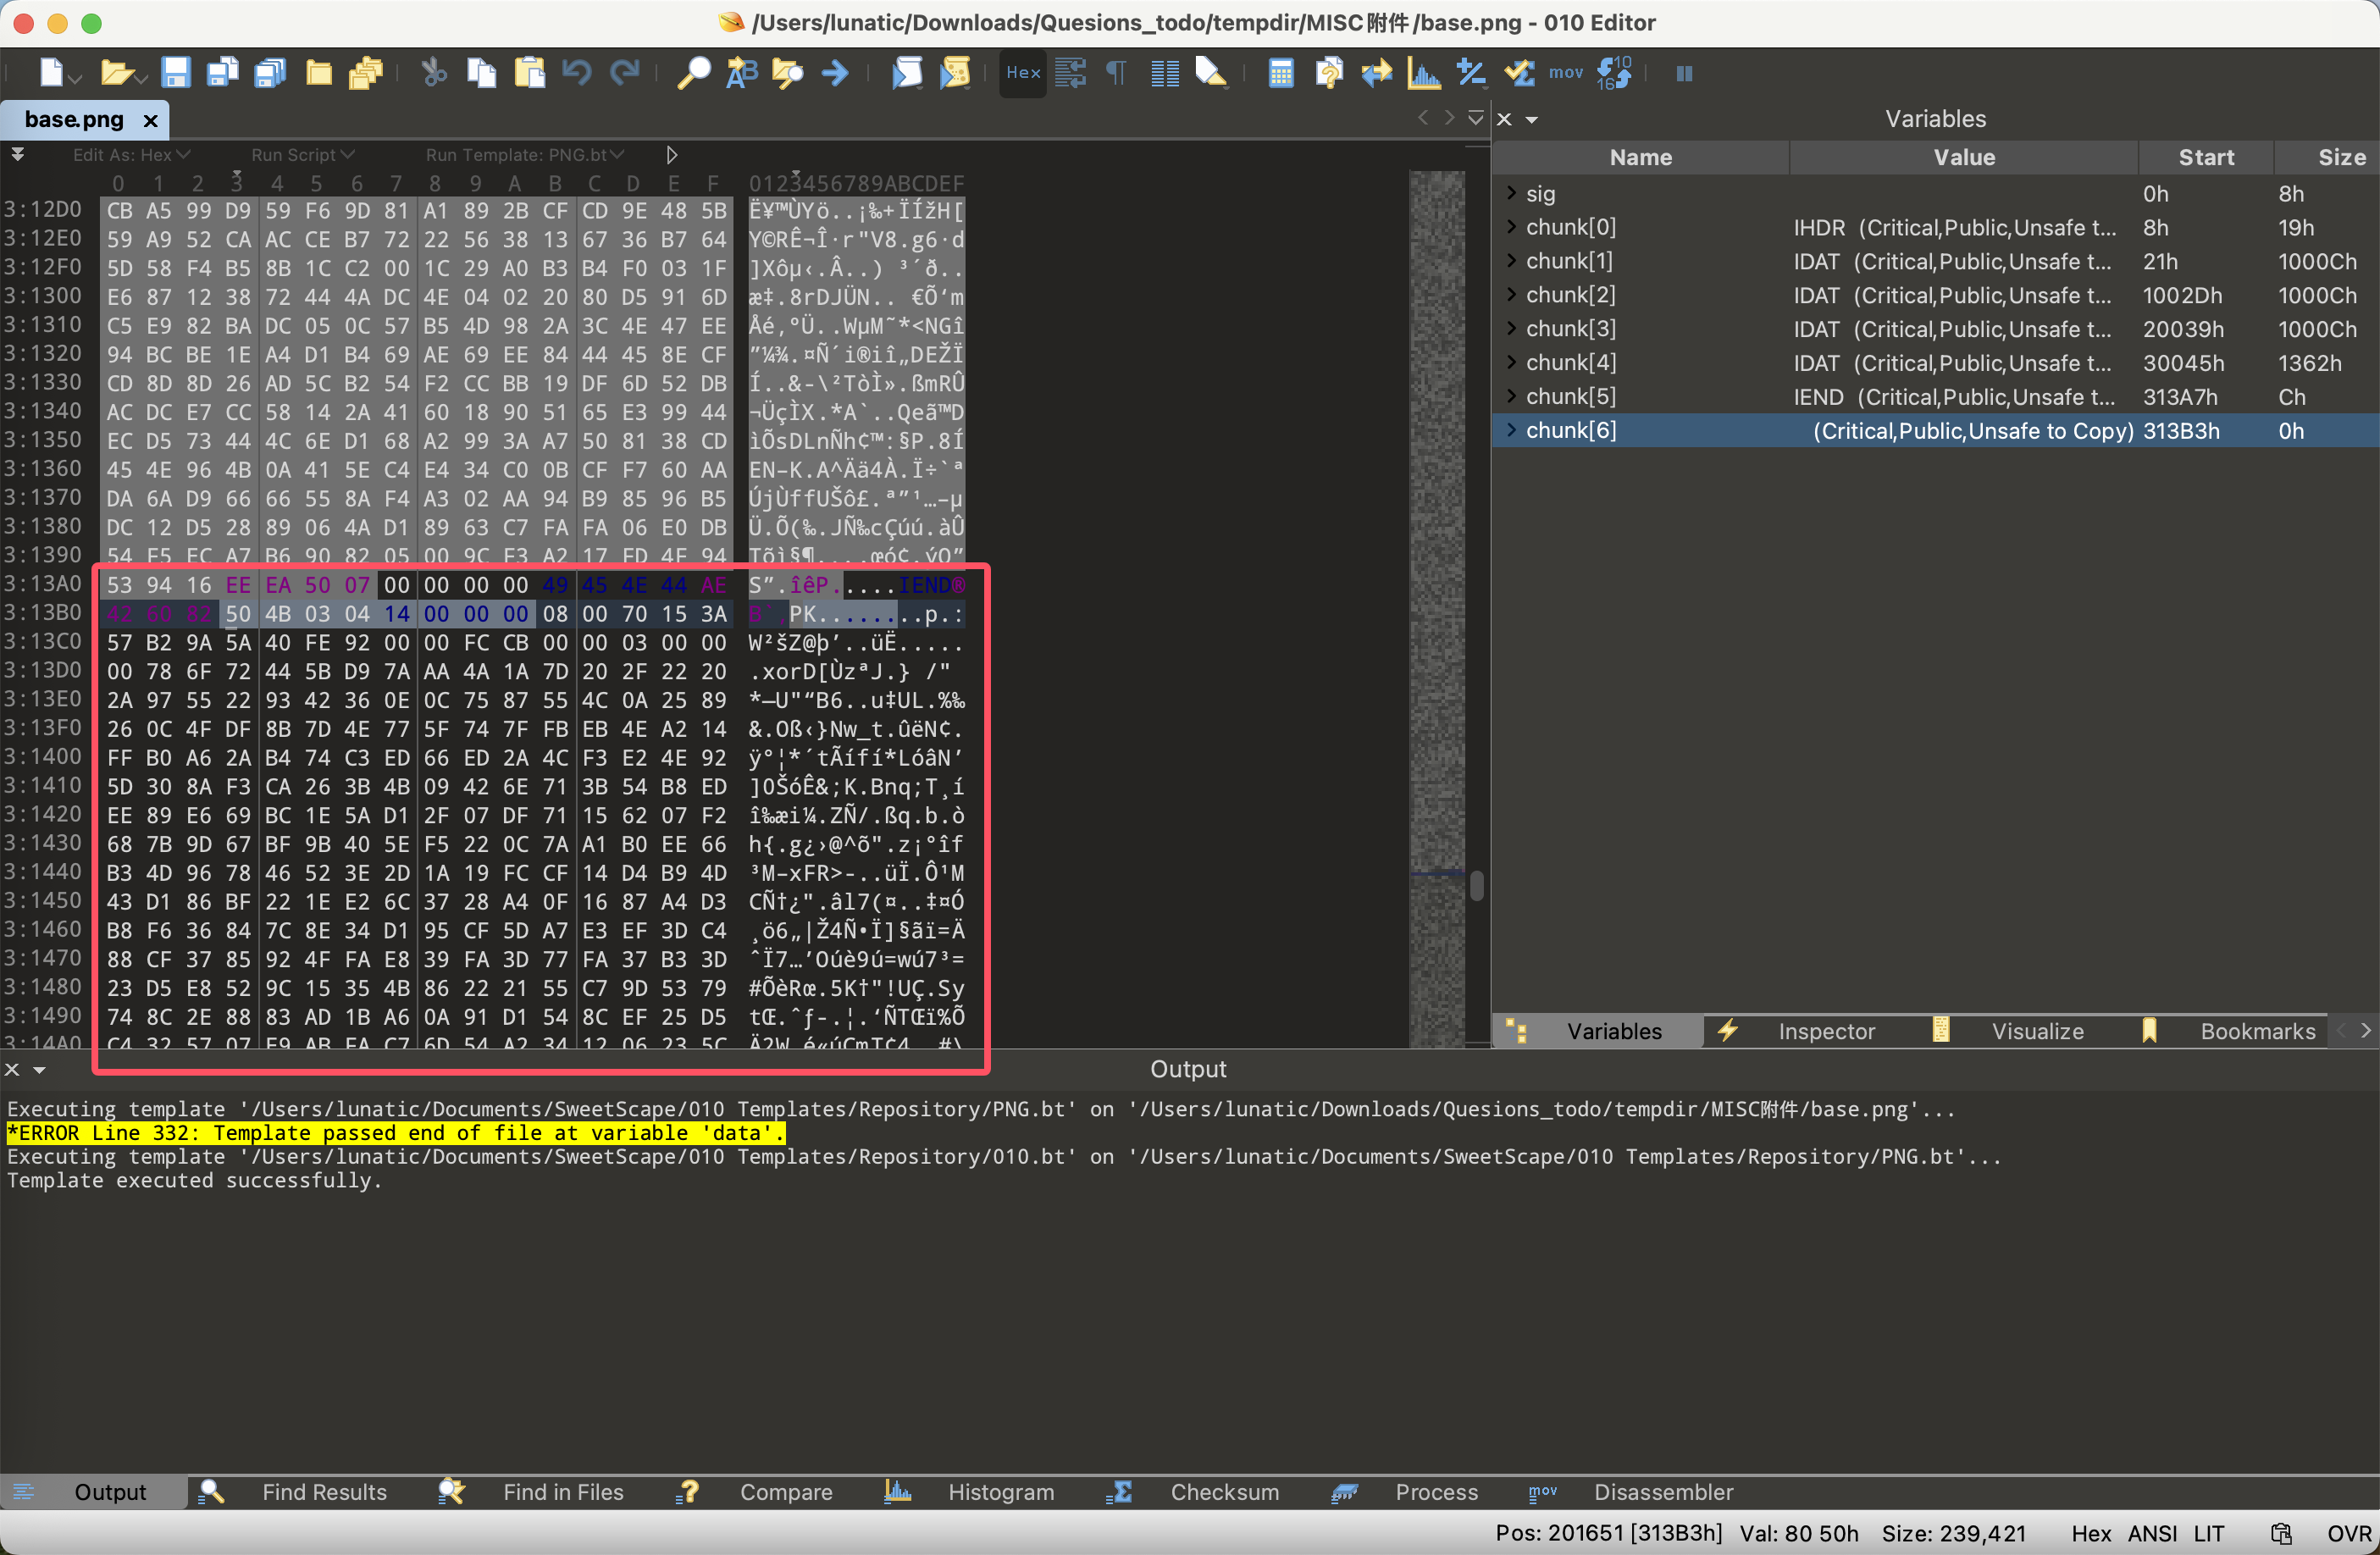Toggle the highlight marker toolbar button
The height and width of the screenshot is (1555, 2380).
(1211, 73)
